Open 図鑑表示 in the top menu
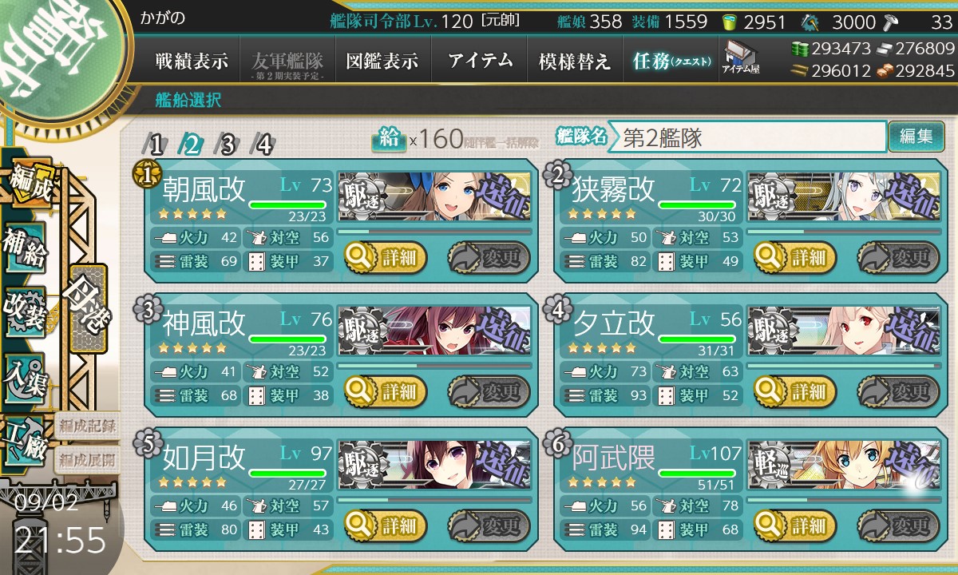The width and height of the screenshot is (958, 575). (x=382, y=61)
